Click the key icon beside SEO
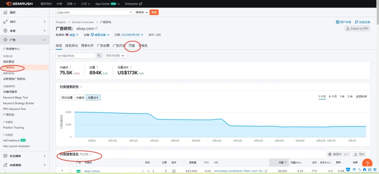 [5, 22]
